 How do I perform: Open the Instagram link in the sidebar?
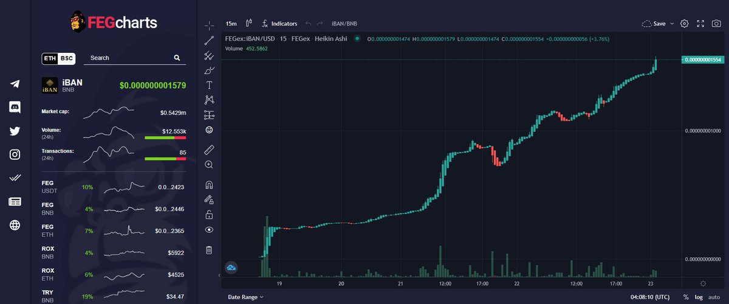15,154
